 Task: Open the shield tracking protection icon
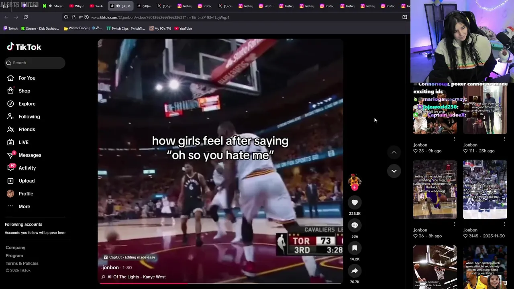point(66,17)
